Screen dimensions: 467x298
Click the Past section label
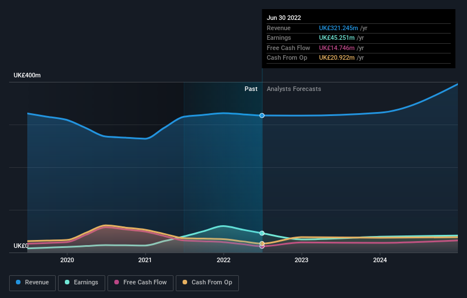coord(251,89)
